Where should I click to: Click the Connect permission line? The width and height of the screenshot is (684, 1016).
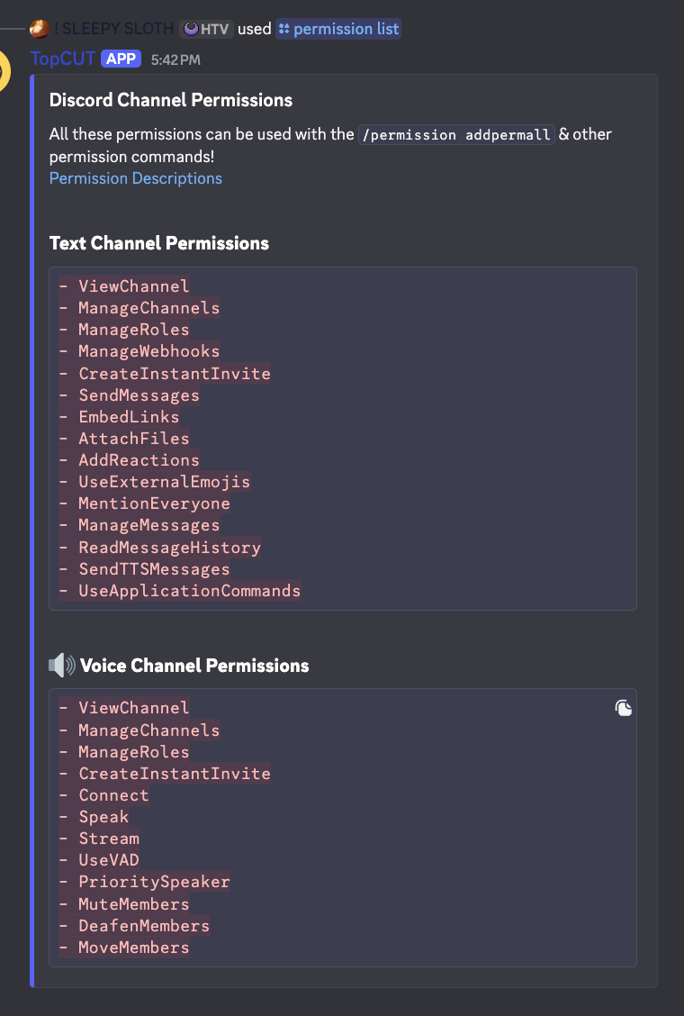[x=104, y=795]
